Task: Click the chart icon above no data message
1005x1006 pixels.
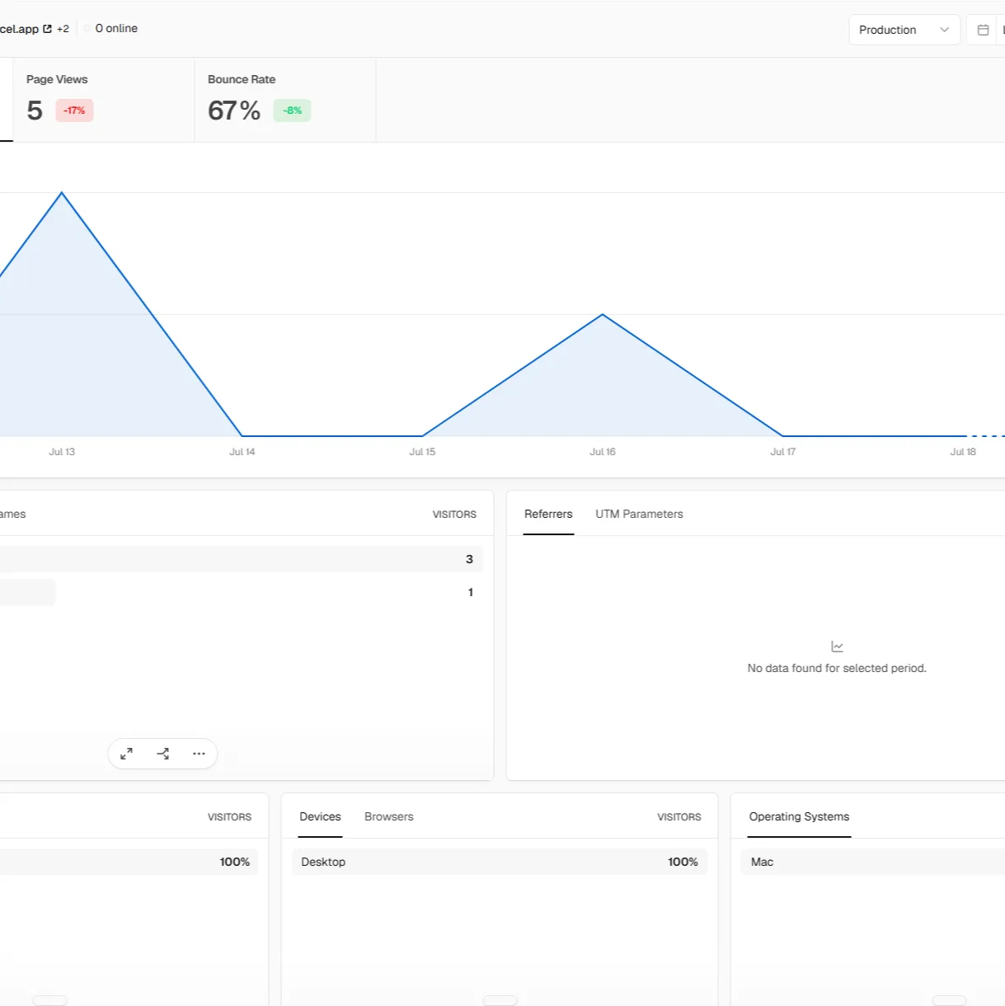Action: click(837, 646)
